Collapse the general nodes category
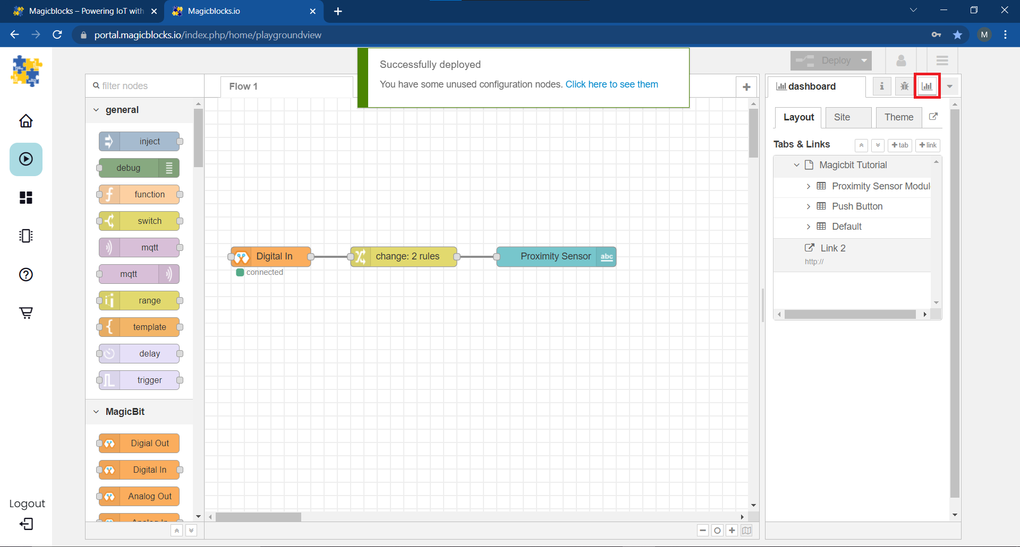The height and width of the screenshot is (547, 1020). [96, 110]
